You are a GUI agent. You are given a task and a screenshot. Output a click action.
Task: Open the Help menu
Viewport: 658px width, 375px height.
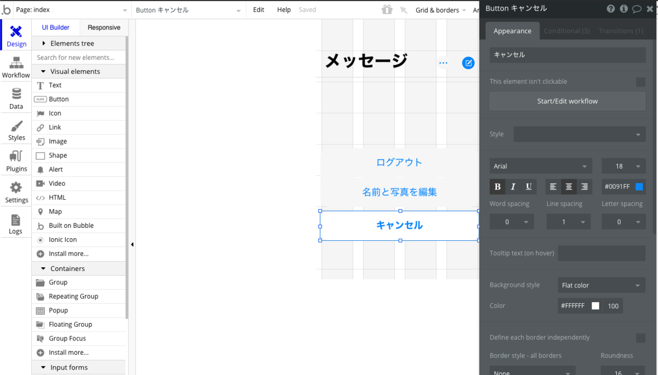coord(283,10)
